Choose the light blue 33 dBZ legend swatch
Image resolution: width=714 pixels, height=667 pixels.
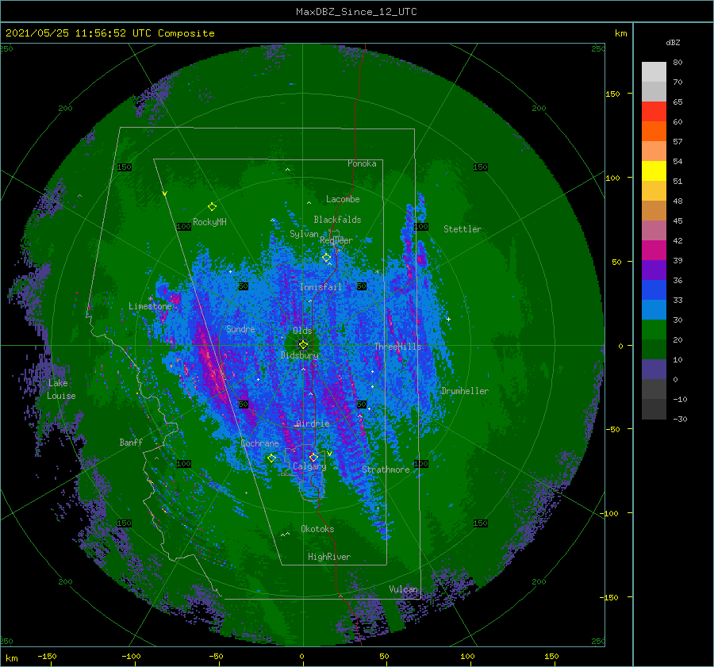[x=654, y=310]
